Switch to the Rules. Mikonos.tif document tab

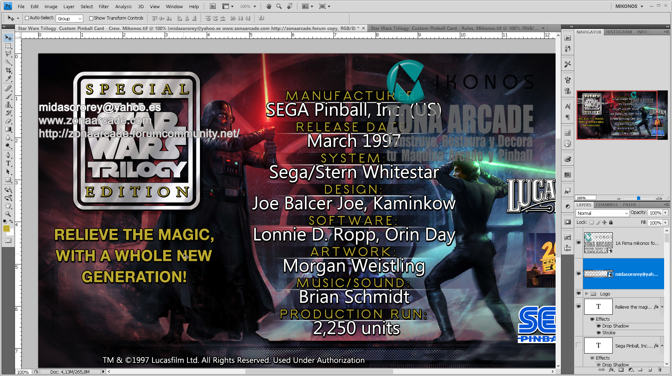(455, 28)
